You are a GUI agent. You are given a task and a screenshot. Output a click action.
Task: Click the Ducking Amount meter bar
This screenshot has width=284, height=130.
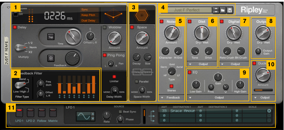click(x=263, y=90)
